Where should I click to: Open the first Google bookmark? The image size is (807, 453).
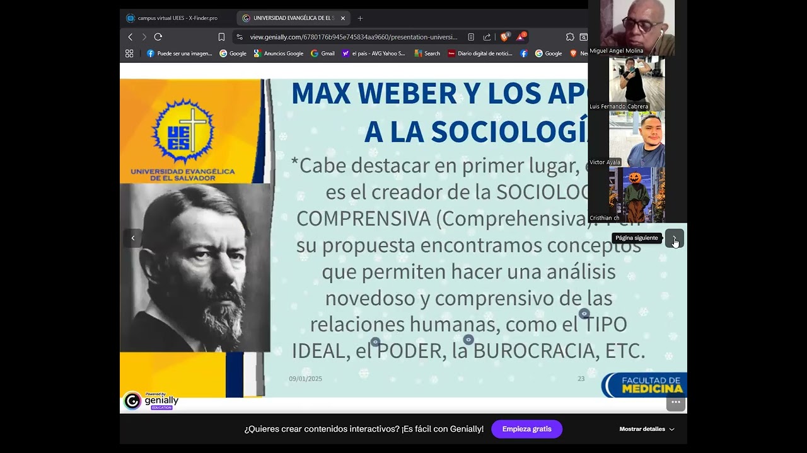pyautogui.click(x=233, y=53)
